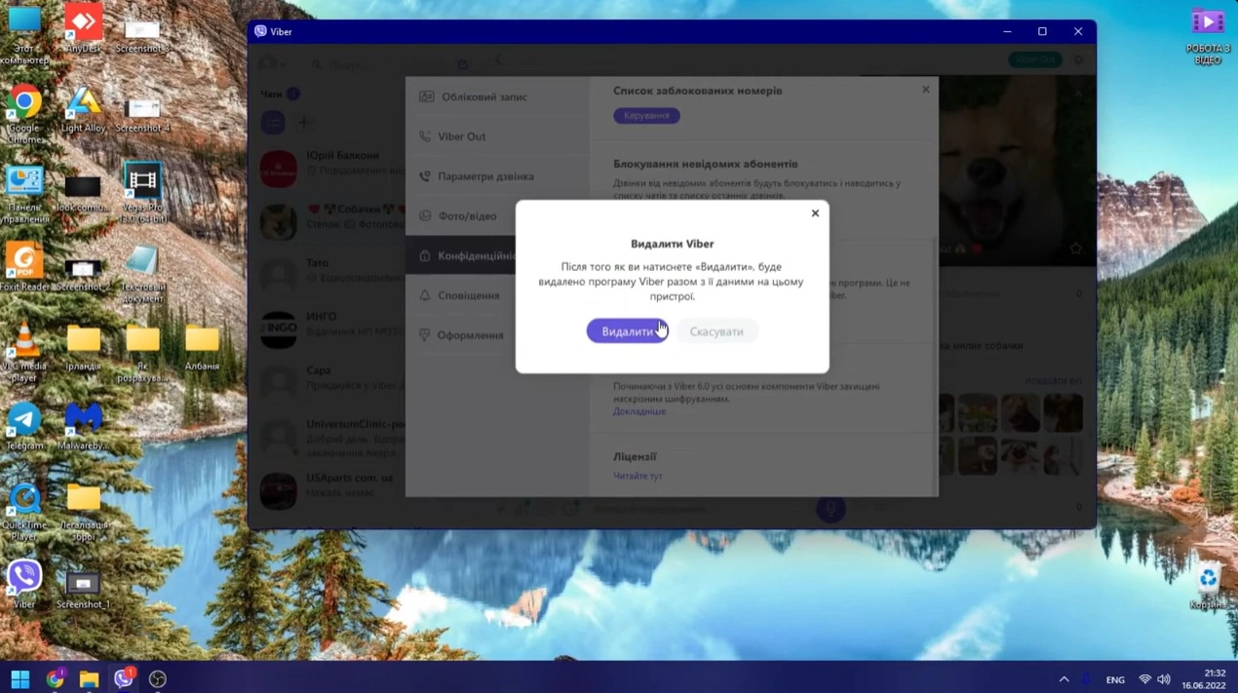Click the Керування blocked numbers button

click(646, 116)
